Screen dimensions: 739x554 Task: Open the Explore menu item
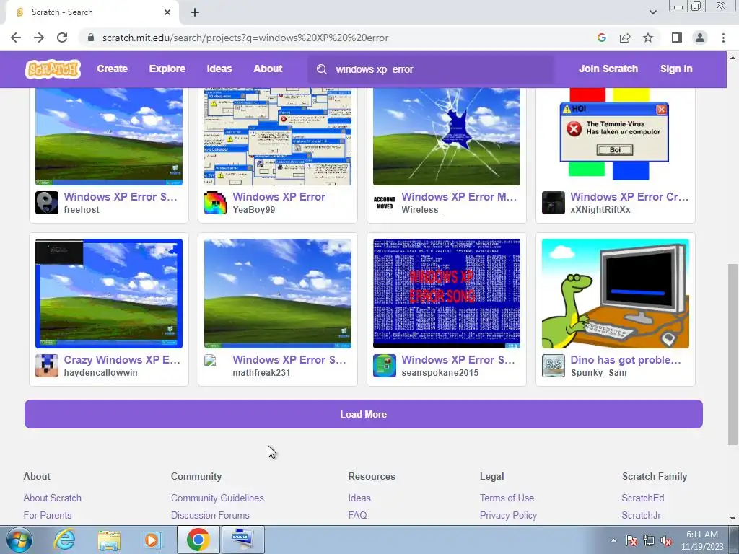point(167,69)
